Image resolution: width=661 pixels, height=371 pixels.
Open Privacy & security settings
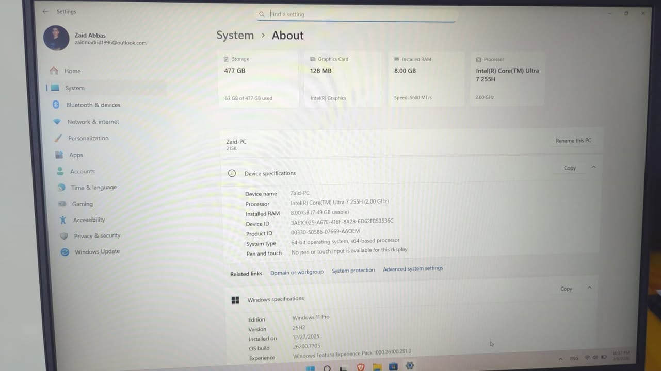coord(97,236)
